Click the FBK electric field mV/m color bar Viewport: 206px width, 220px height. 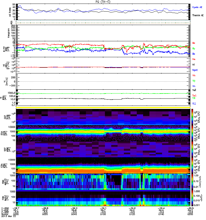192,182
